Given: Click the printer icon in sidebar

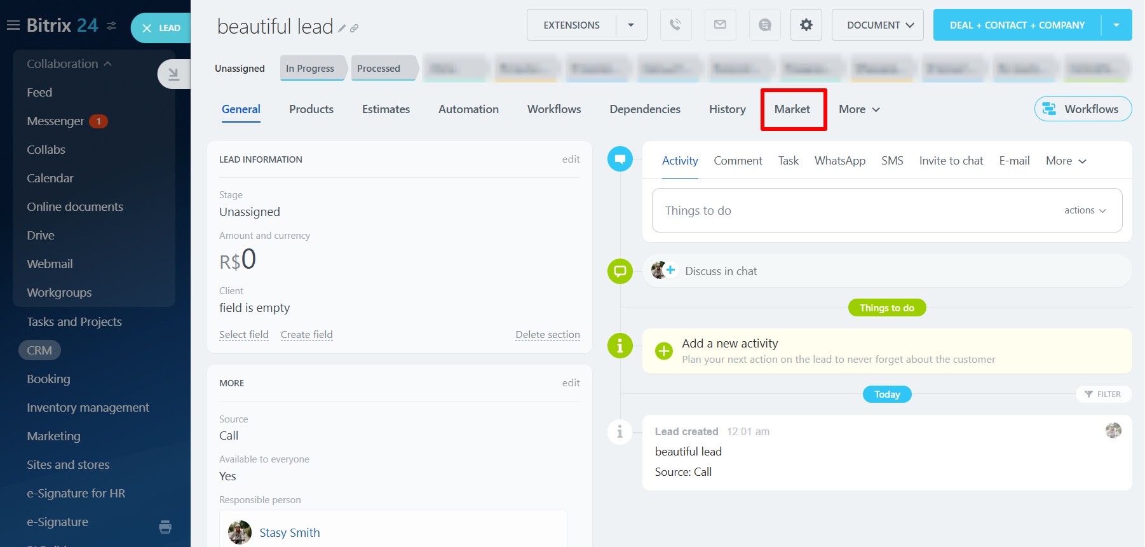Looking at the screenshot, I should (x=165, y=526).
